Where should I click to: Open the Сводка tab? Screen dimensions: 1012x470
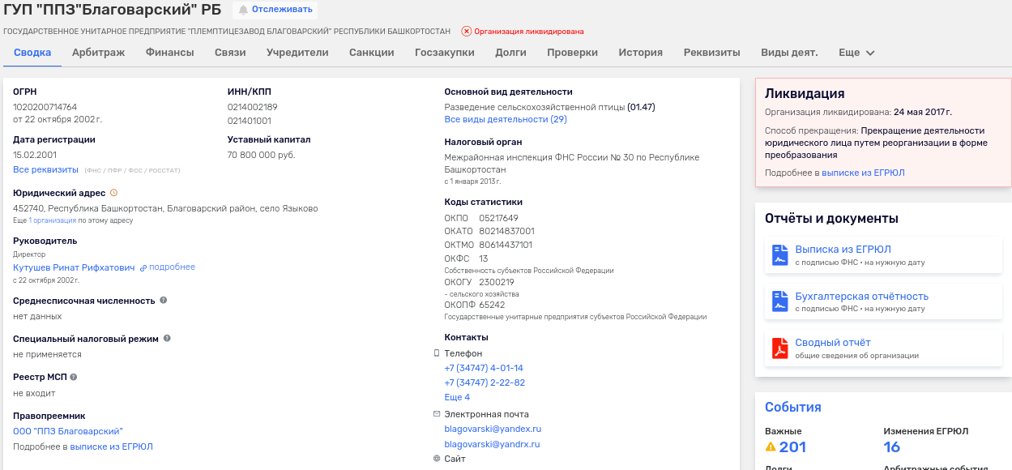tap(32, 53)
